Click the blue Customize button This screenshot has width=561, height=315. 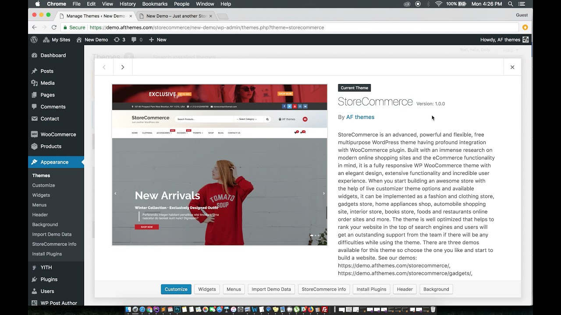[176, 289]
